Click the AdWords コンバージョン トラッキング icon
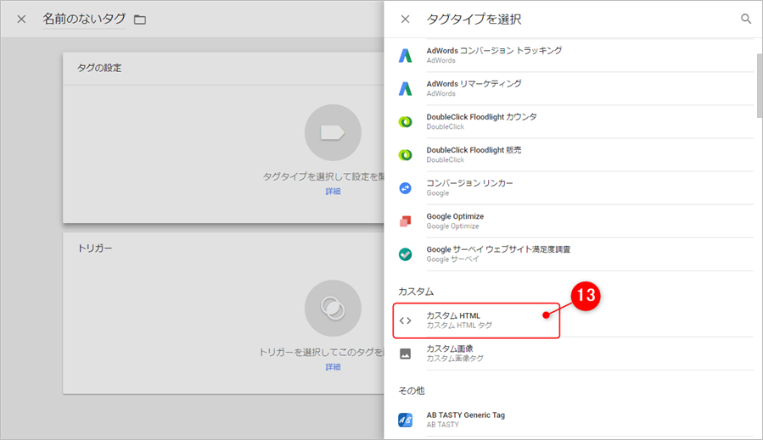This screenshot has width=763, height=440. tap(406, 55)
